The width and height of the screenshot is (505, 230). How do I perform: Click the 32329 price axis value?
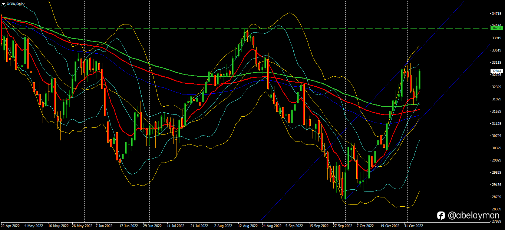(x=497, y=87)
